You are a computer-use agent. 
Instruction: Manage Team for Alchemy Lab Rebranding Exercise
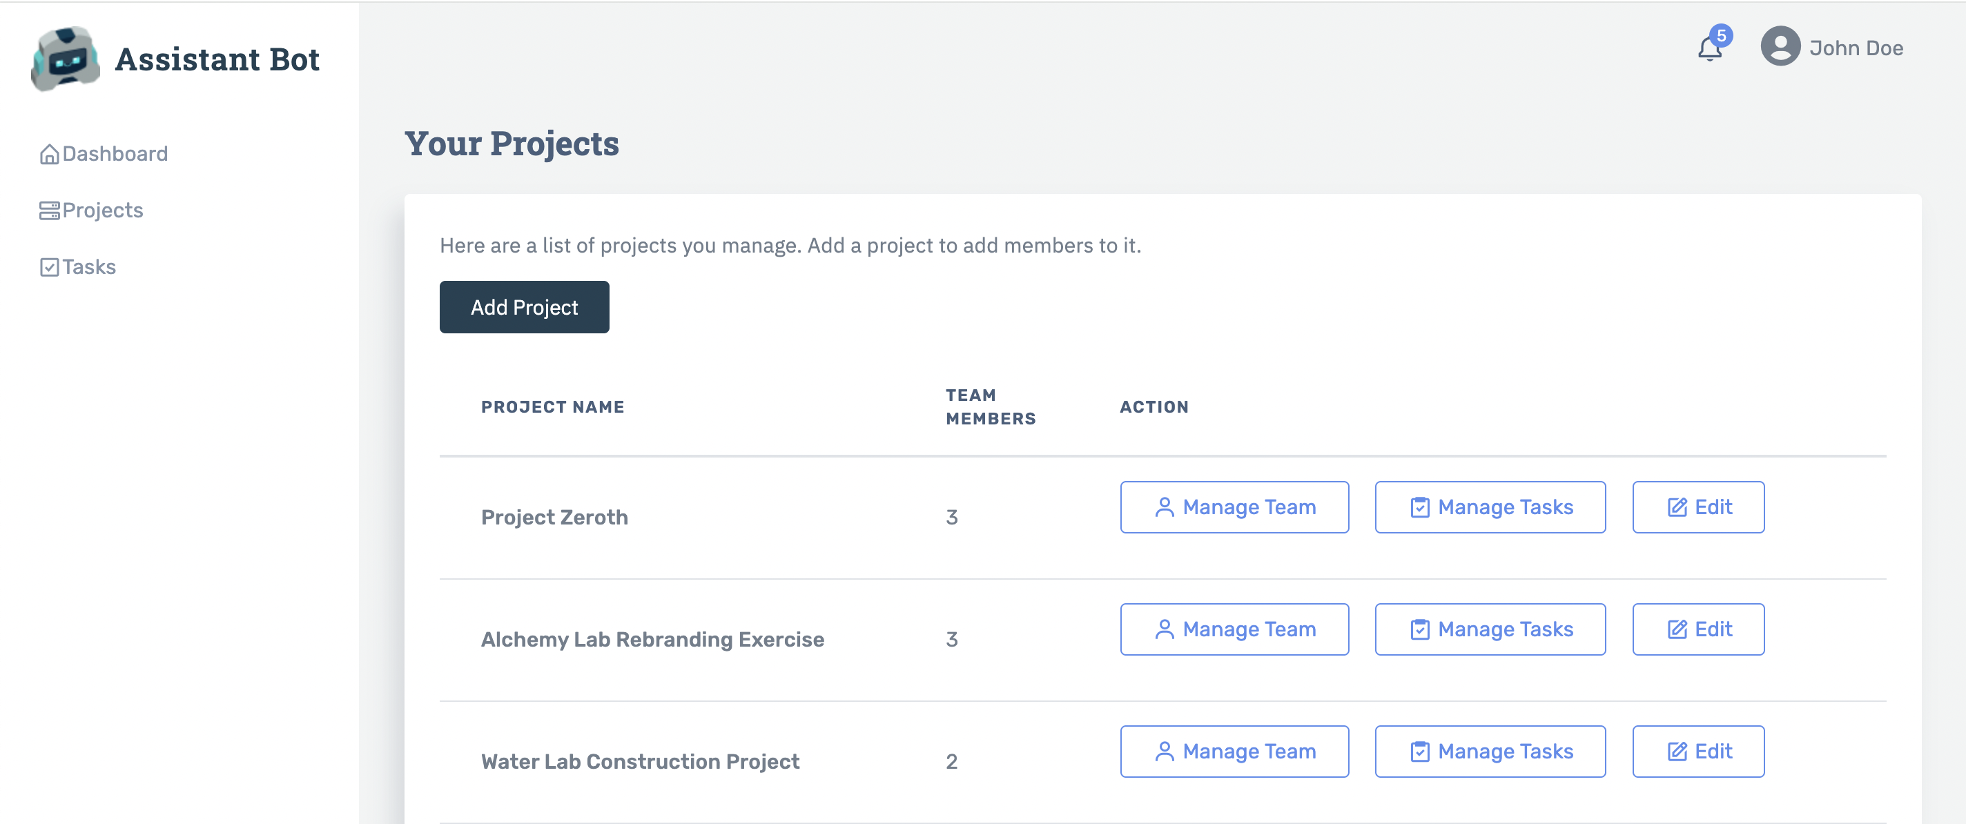coord(1234,629)
